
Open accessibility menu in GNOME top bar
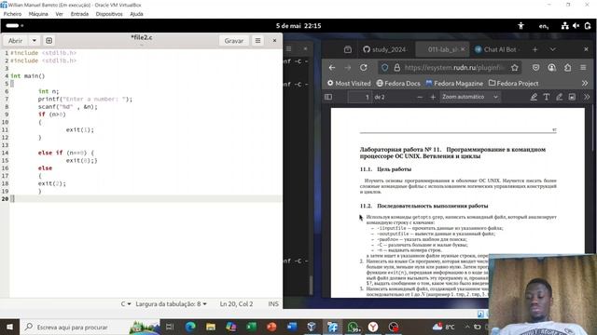[521, 26]
